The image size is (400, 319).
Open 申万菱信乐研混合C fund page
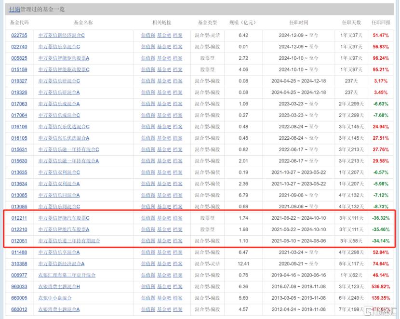(x=59, y=81)
